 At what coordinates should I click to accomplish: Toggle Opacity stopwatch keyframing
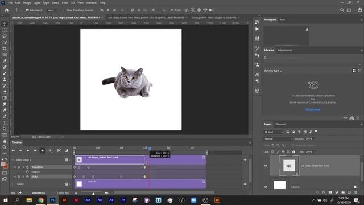click(27, 172)
